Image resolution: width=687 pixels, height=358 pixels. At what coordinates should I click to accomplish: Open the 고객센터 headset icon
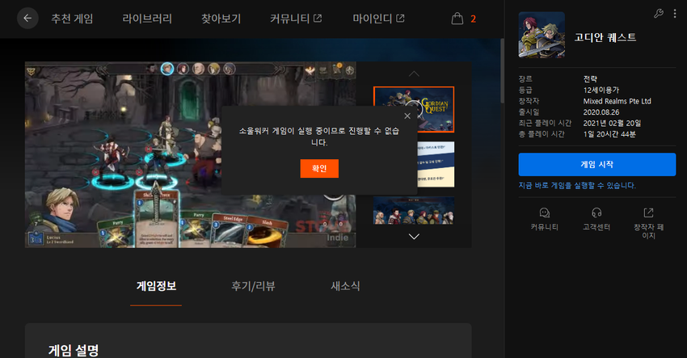click(x=596, y=213)
